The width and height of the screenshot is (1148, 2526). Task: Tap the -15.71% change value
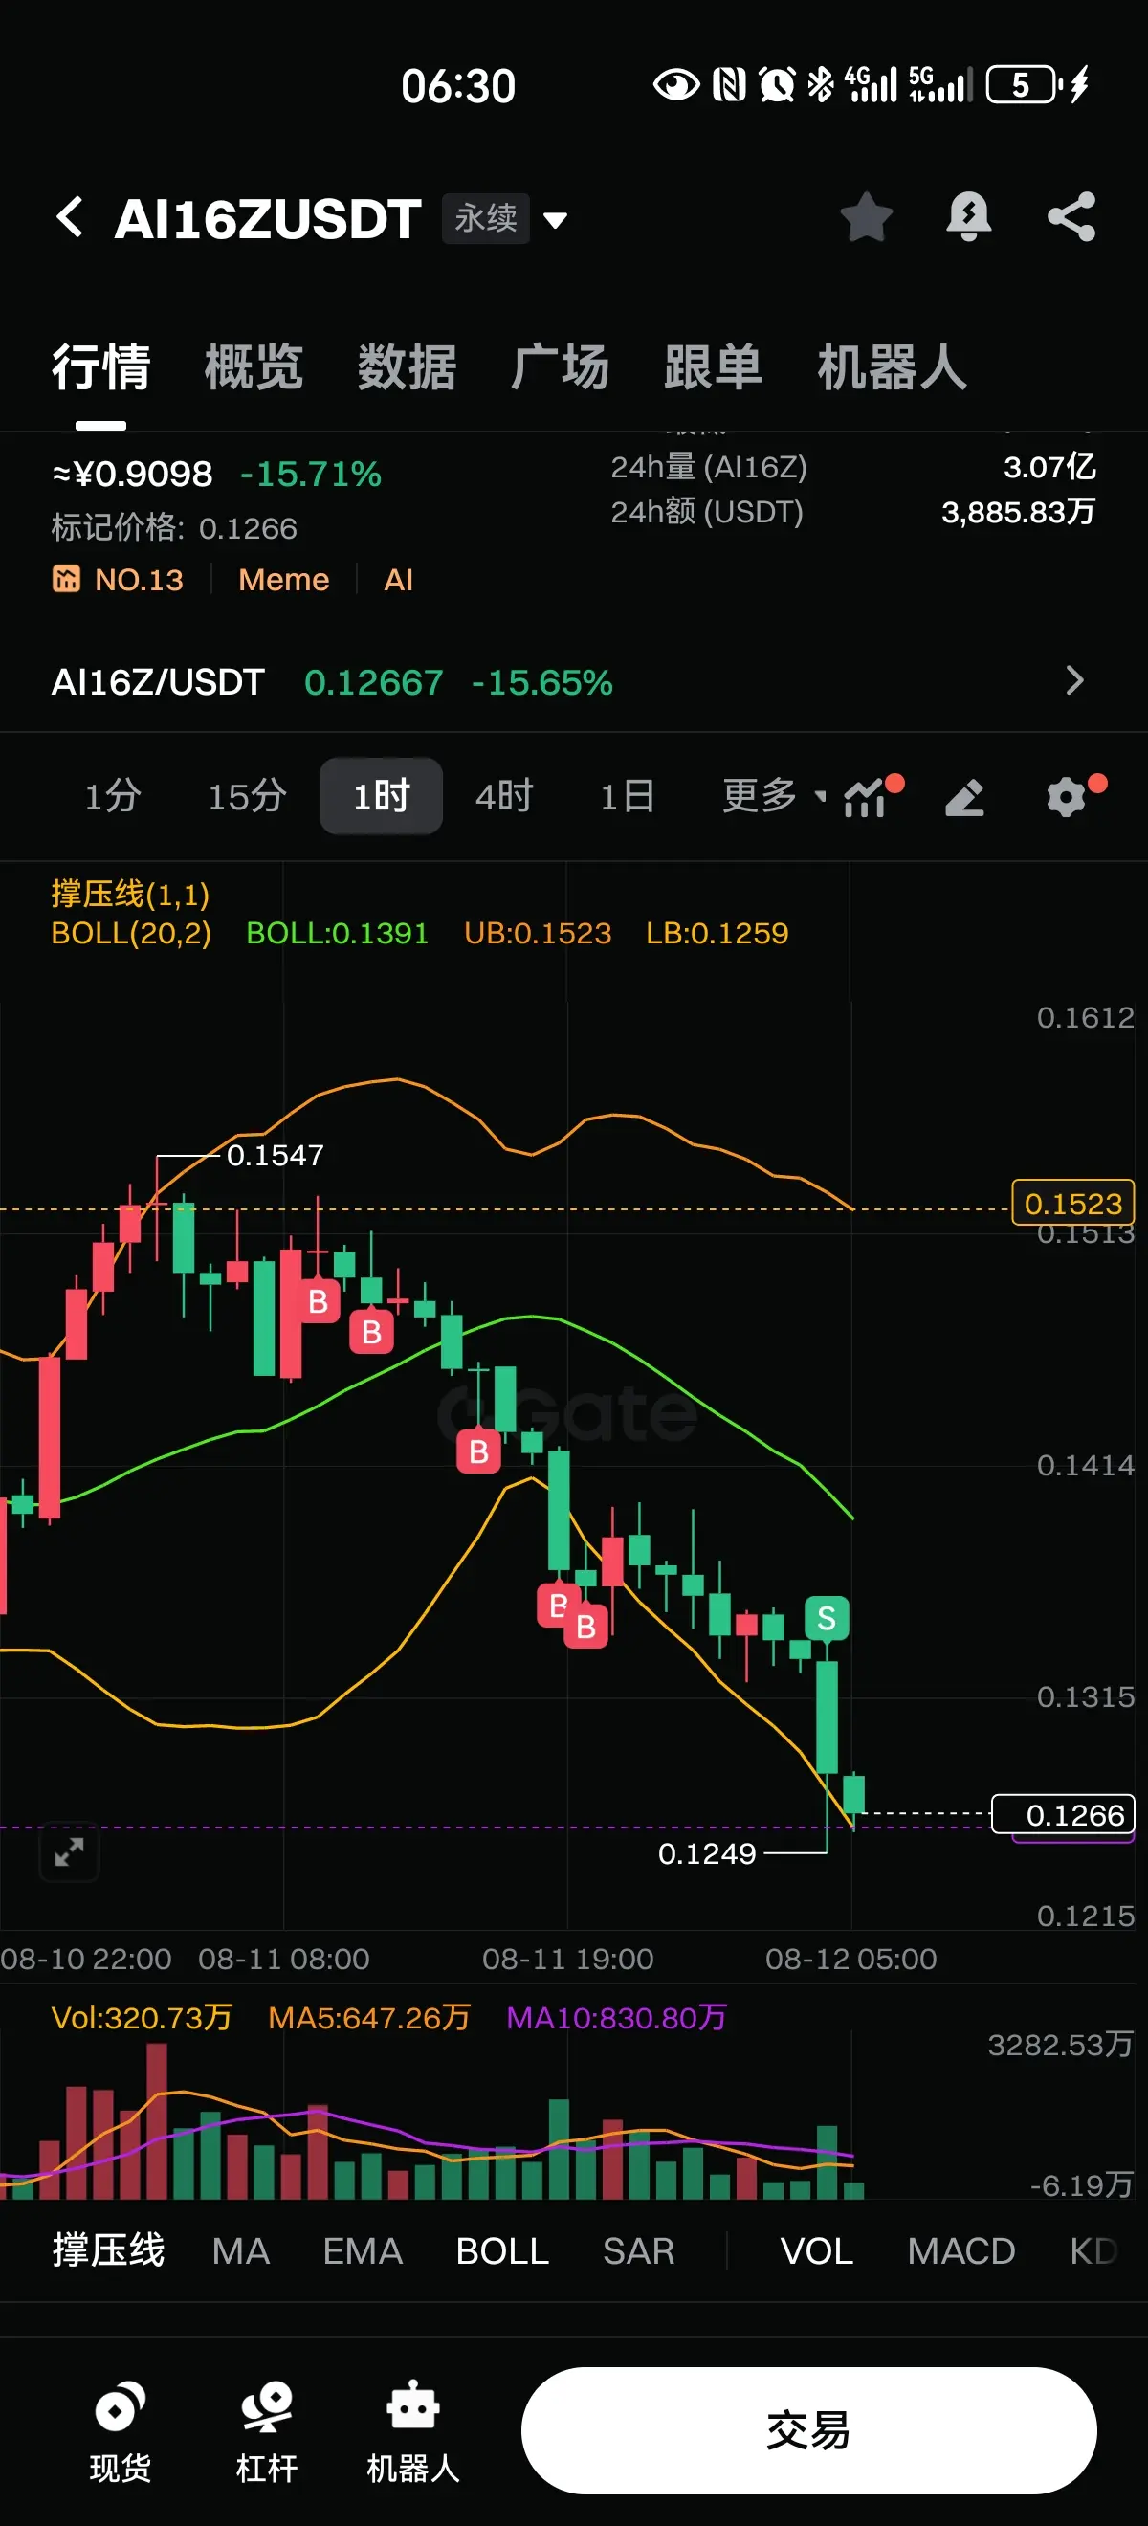pyautogui.click(x=311, y=475)
